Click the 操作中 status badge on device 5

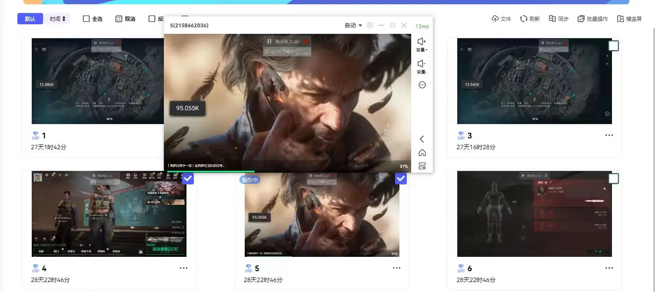(x=250, y=180)
